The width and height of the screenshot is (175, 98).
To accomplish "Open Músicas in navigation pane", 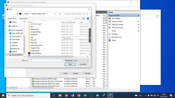I will 15,45.
